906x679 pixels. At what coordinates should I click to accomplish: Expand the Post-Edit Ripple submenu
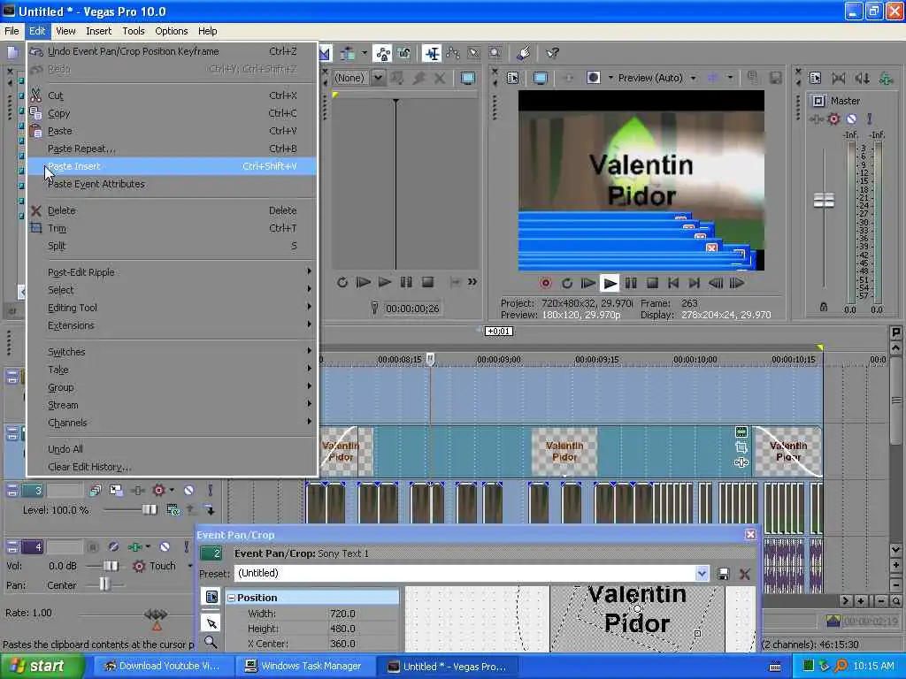pyautogui.click(x=172, y=272)
